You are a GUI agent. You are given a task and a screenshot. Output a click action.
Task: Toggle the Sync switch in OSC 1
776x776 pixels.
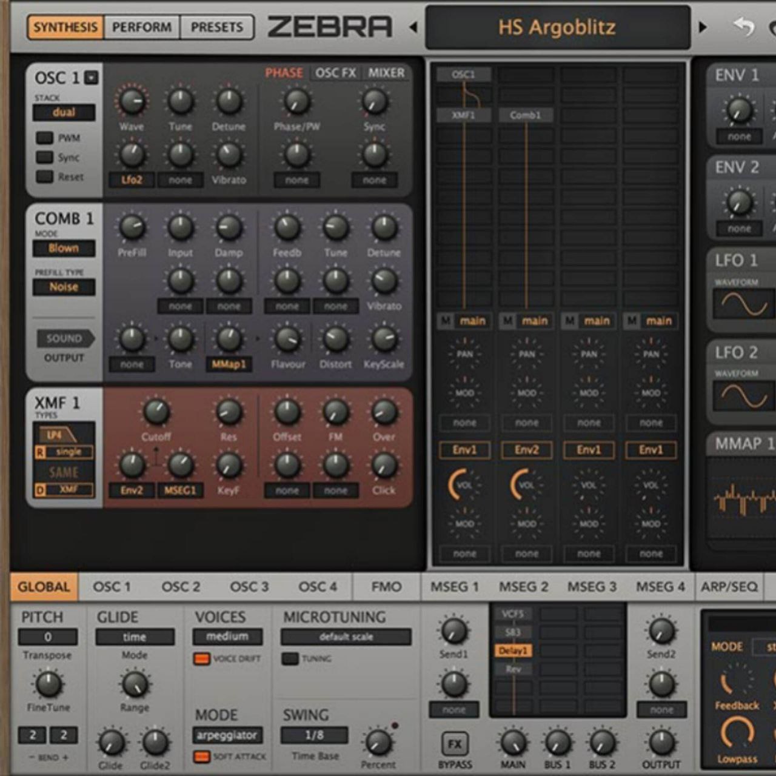(x=45, y=157)
